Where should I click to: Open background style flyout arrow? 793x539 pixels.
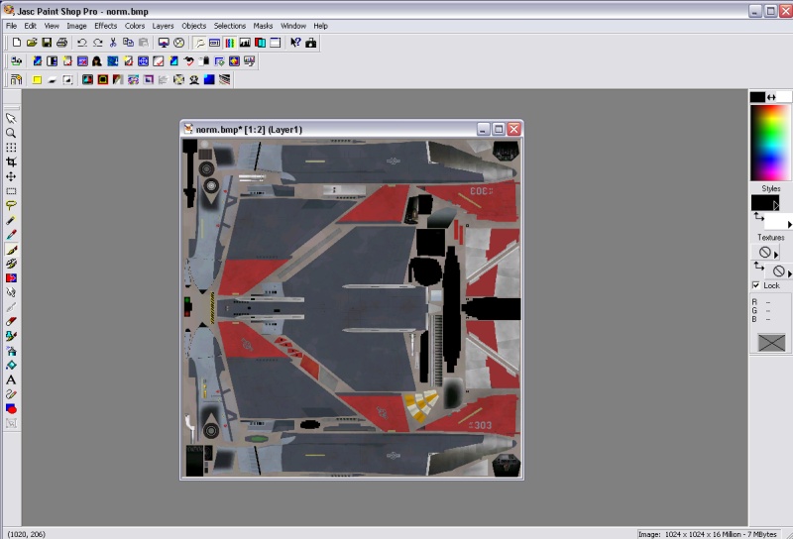tap(789, 224)
